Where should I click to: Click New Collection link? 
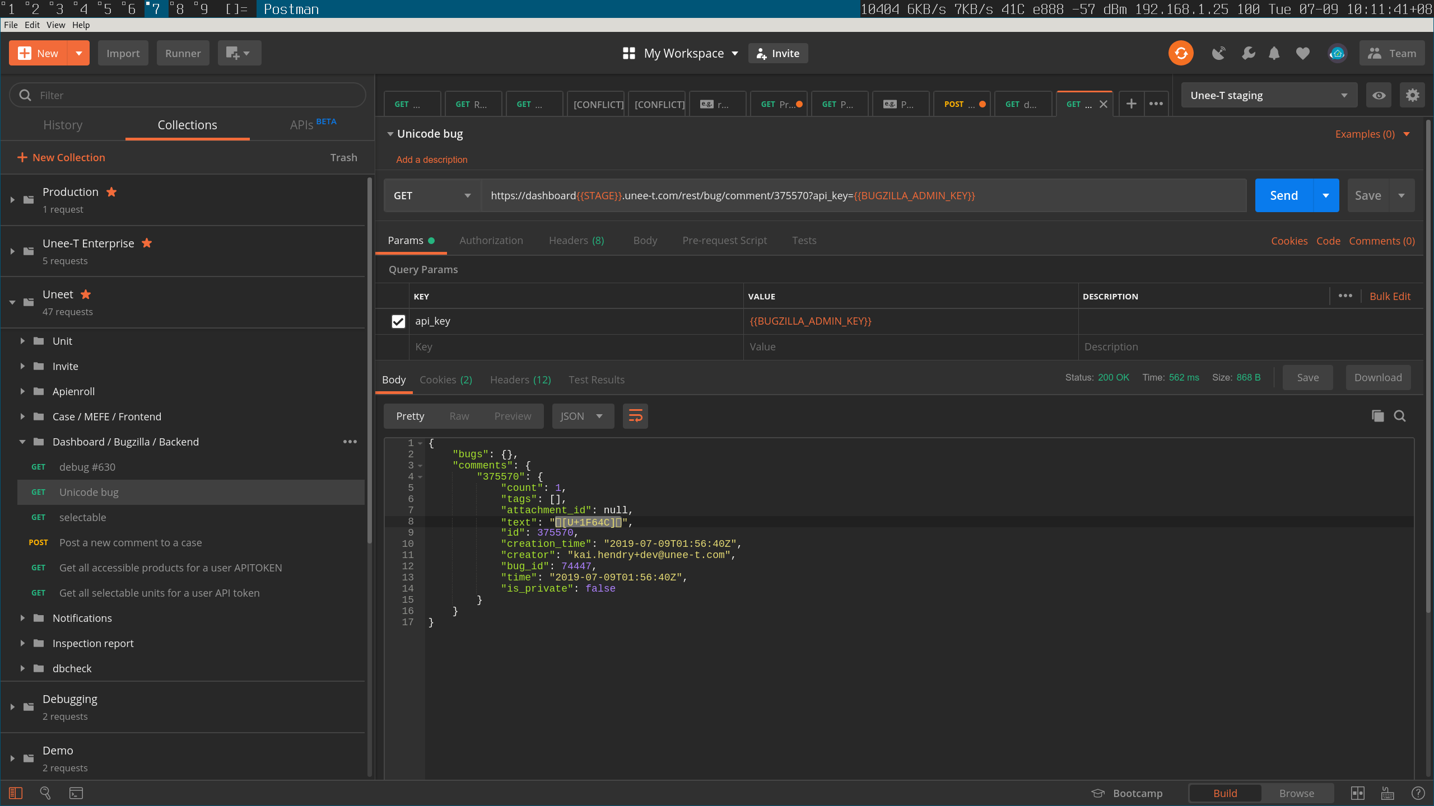[61, 157]
